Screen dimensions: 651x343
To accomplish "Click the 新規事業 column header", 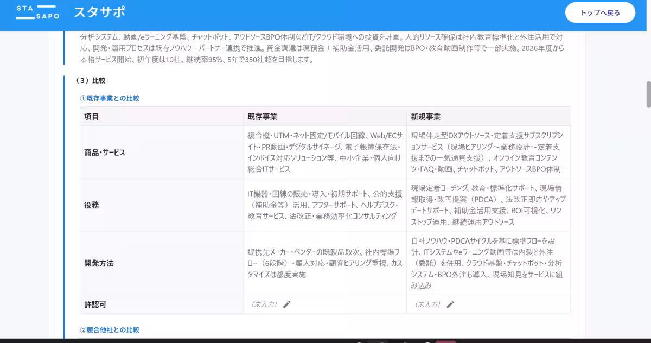I will click(426, 116).
